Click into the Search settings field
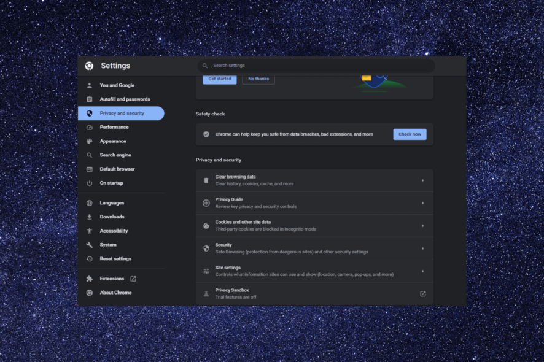Screen dimensions: 544x362 [316, 66]
